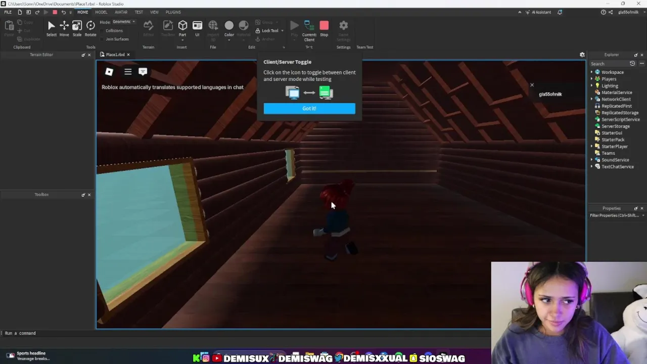Open the UI insert tool

197,28
